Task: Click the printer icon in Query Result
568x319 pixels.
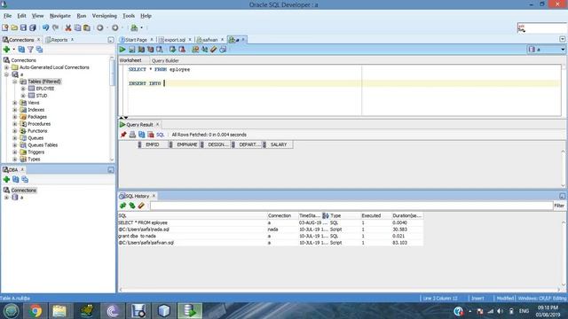Action: (x=132, y=135)
